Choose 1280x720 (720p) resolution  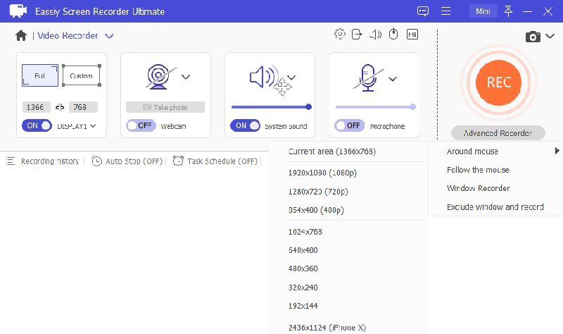coord(318,192)
